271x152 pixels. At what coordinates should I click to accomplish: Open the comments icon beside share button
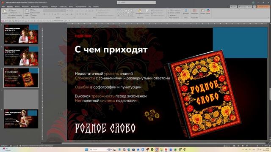254,7
